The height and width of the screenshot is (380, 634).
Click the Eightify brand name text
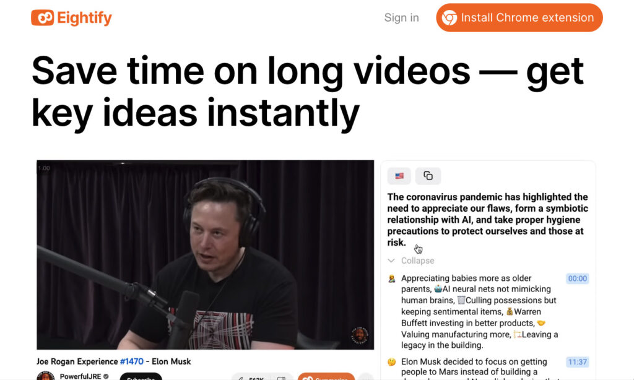coord(84,18)
